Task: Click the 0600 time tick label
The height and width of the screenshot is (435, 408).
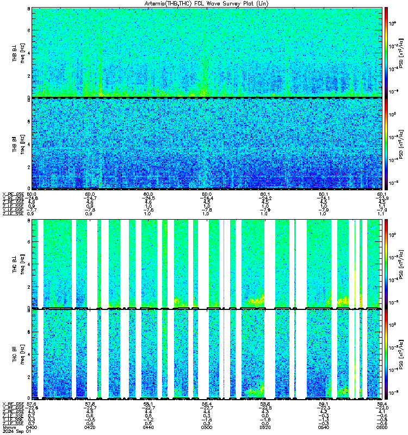Action: [382, 427]
